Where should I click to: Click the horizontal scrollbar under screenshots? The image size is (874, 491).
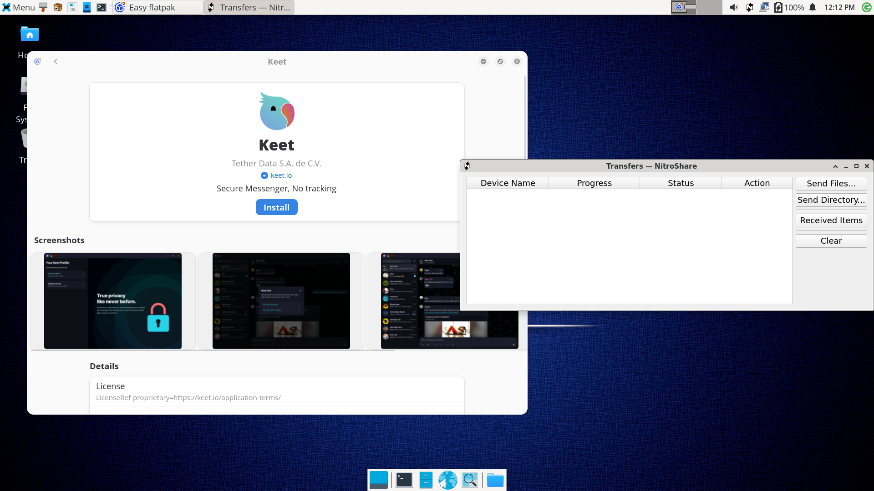tap(213, 350)
